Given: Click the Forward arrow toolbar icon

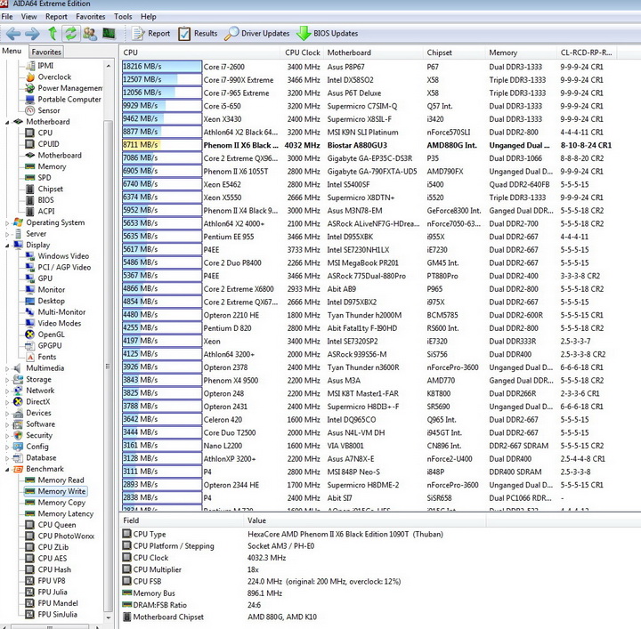Looking at the screenshot, I should click(32, 34).
